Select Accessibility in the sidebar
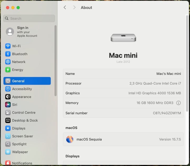The width and height of the screenshot is (190, 166). click(27, 89)
